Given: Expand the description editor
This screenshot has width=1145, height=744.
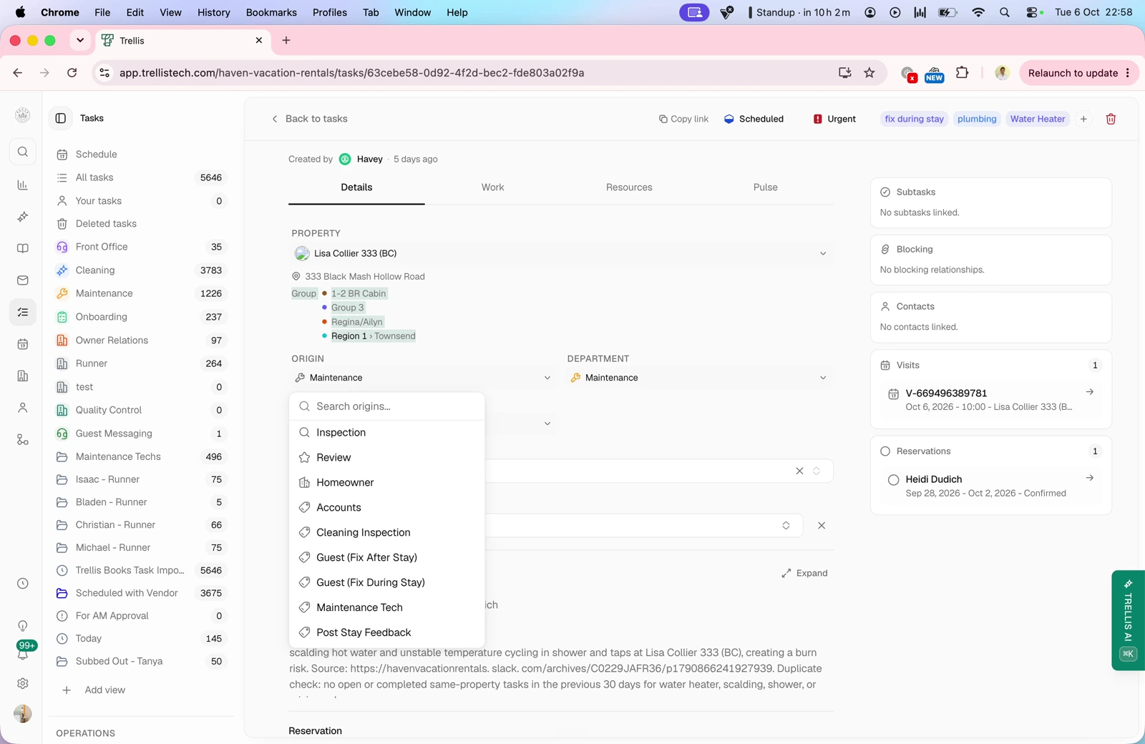Looking at the screenshot, I should point(804,573).
